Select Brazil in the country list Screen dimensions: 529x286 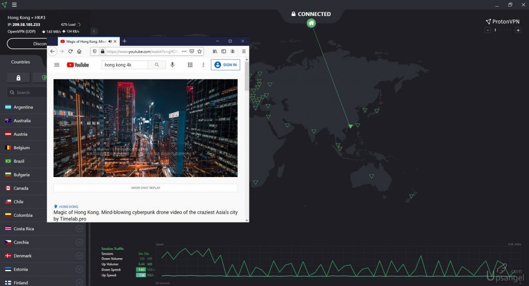click(x=24, y=161)
